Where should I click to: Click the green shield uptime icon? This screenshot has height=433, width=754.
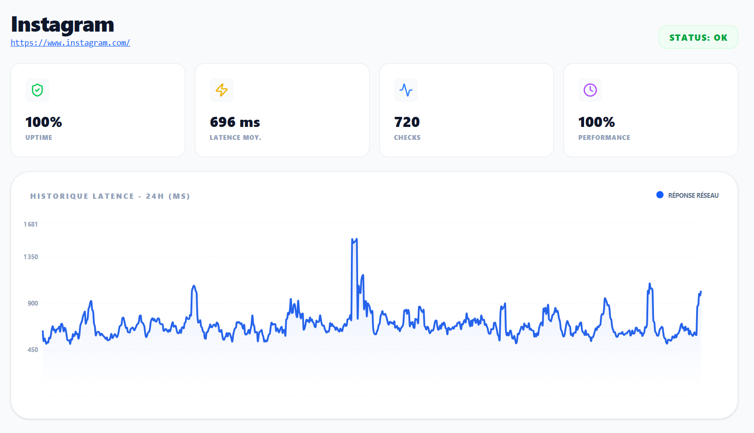37,90
